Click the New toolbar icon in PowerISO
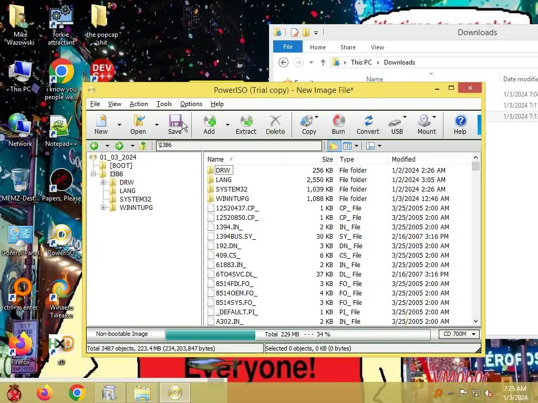This screenshot has height=403, width=538. click(x=101, y=124)
